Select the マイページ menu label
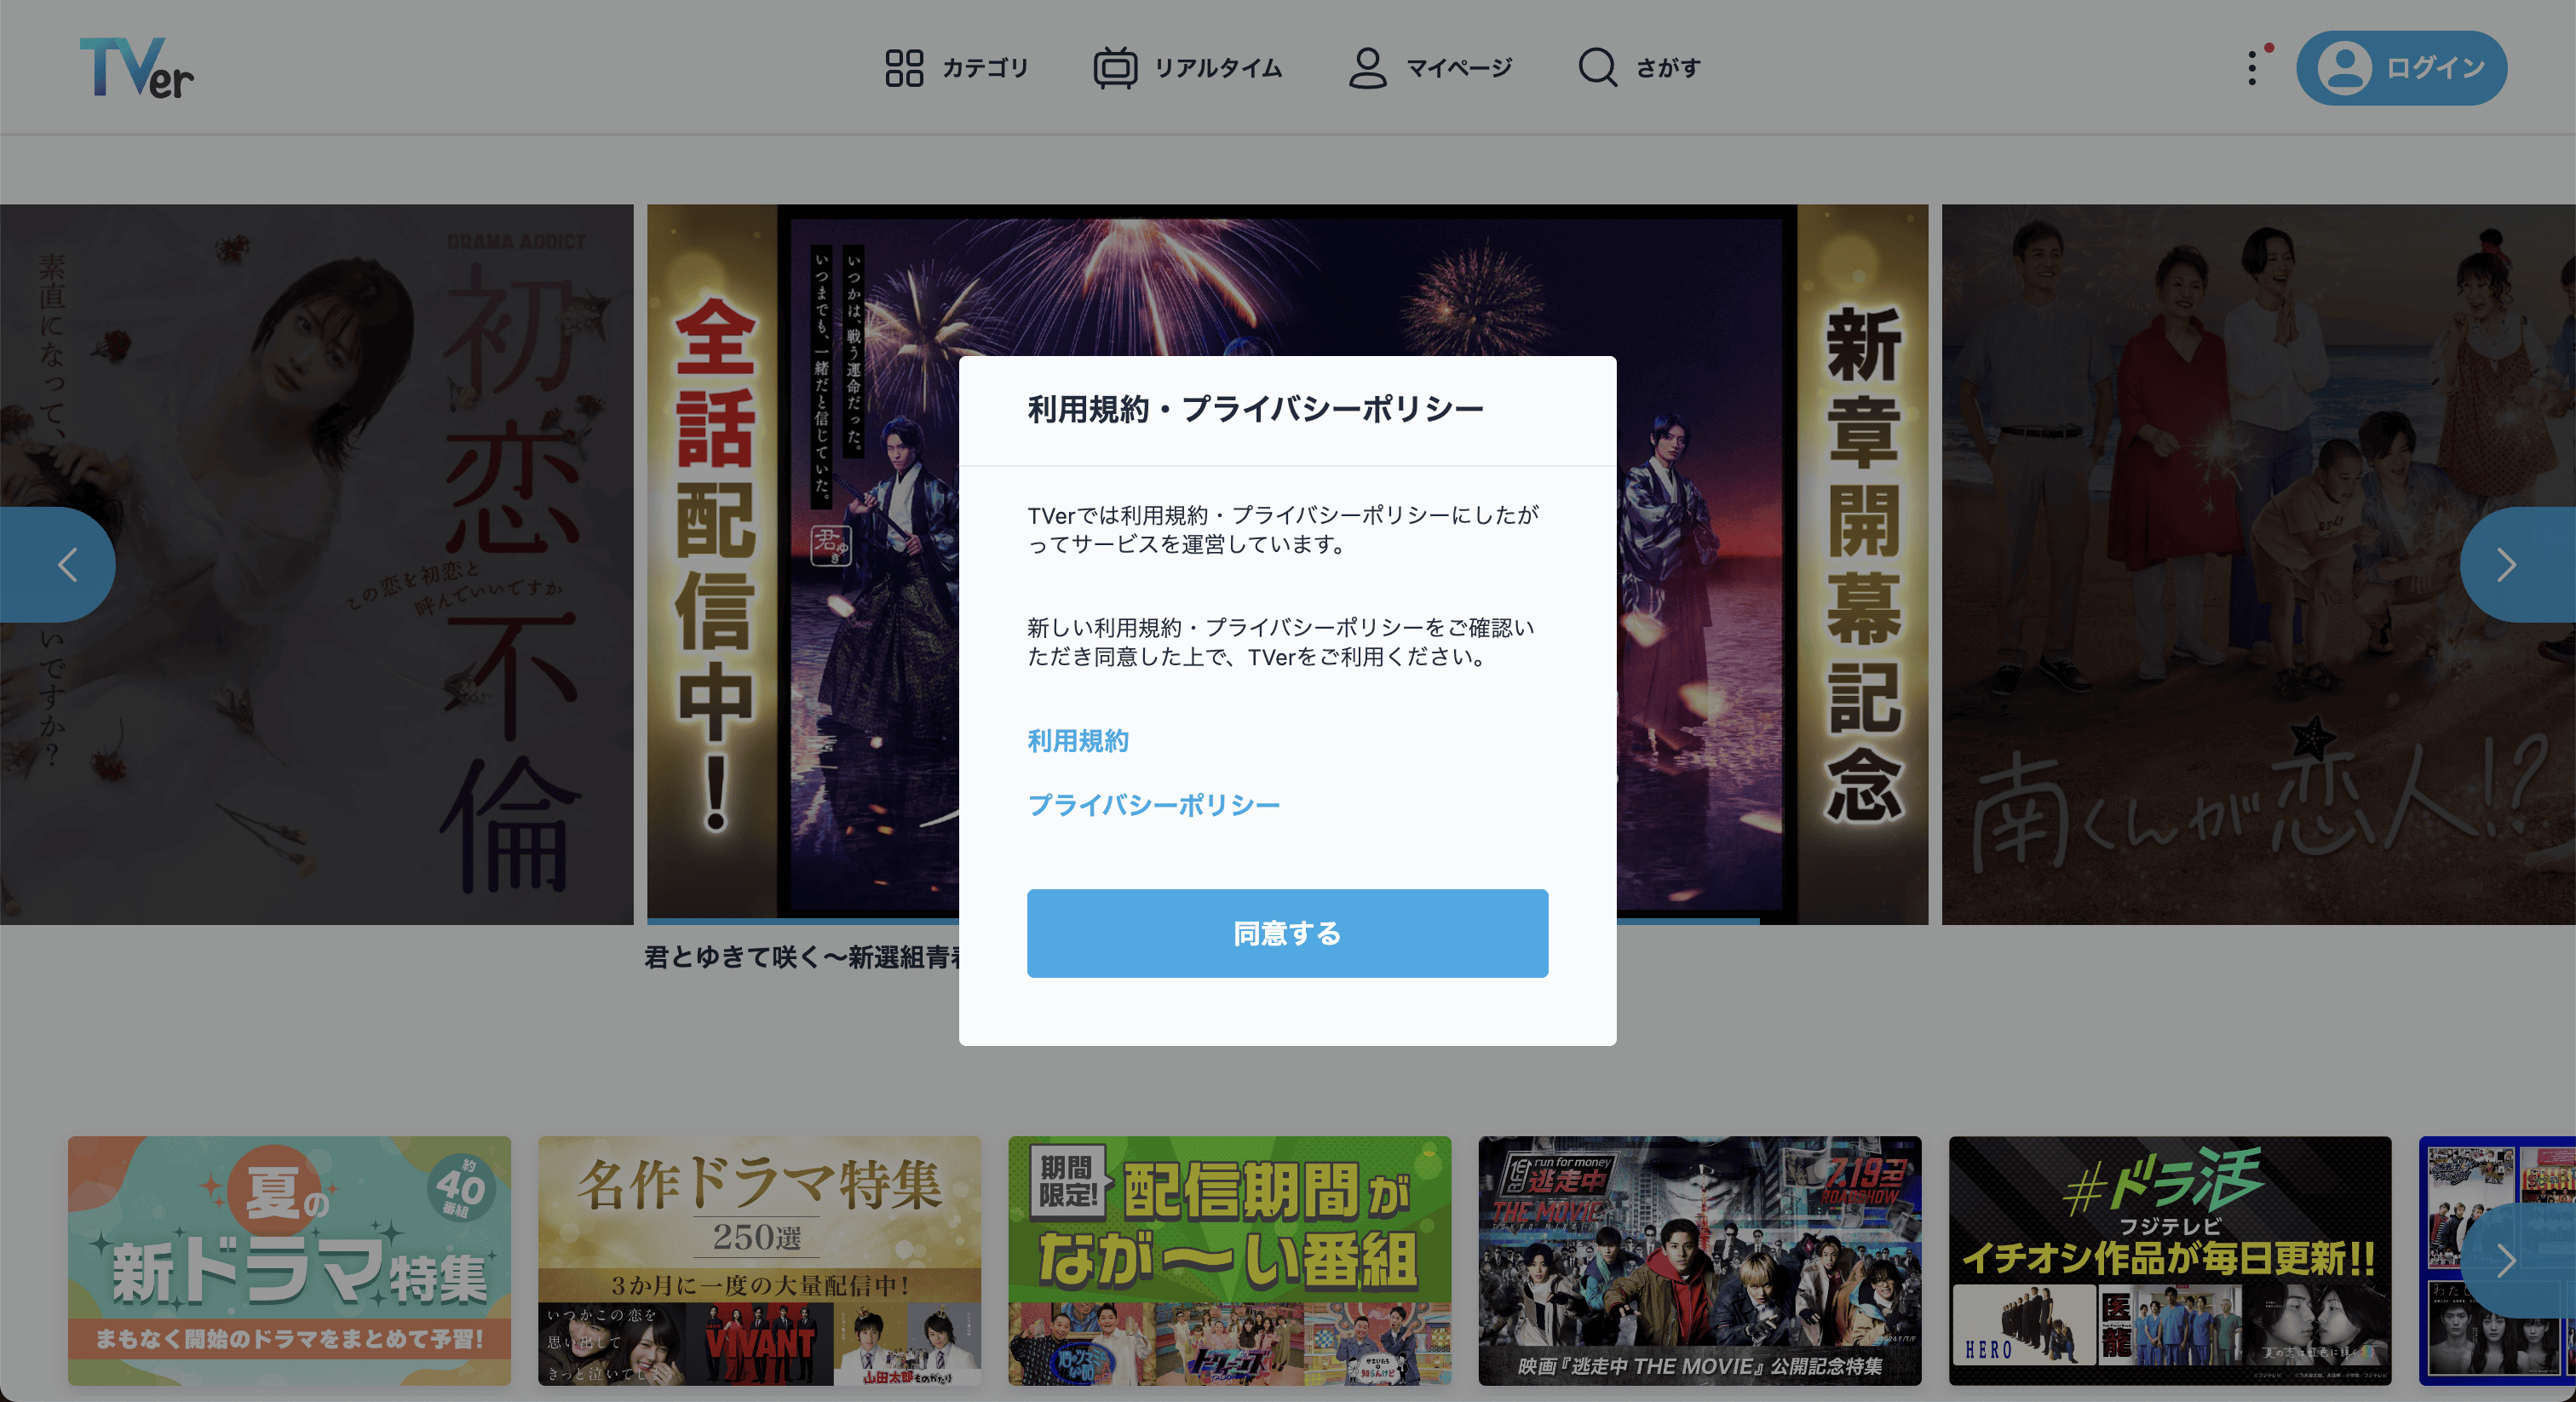Image resolution: width=2576 pixels, height=1402 pixels. click(x=1459, y=68)
